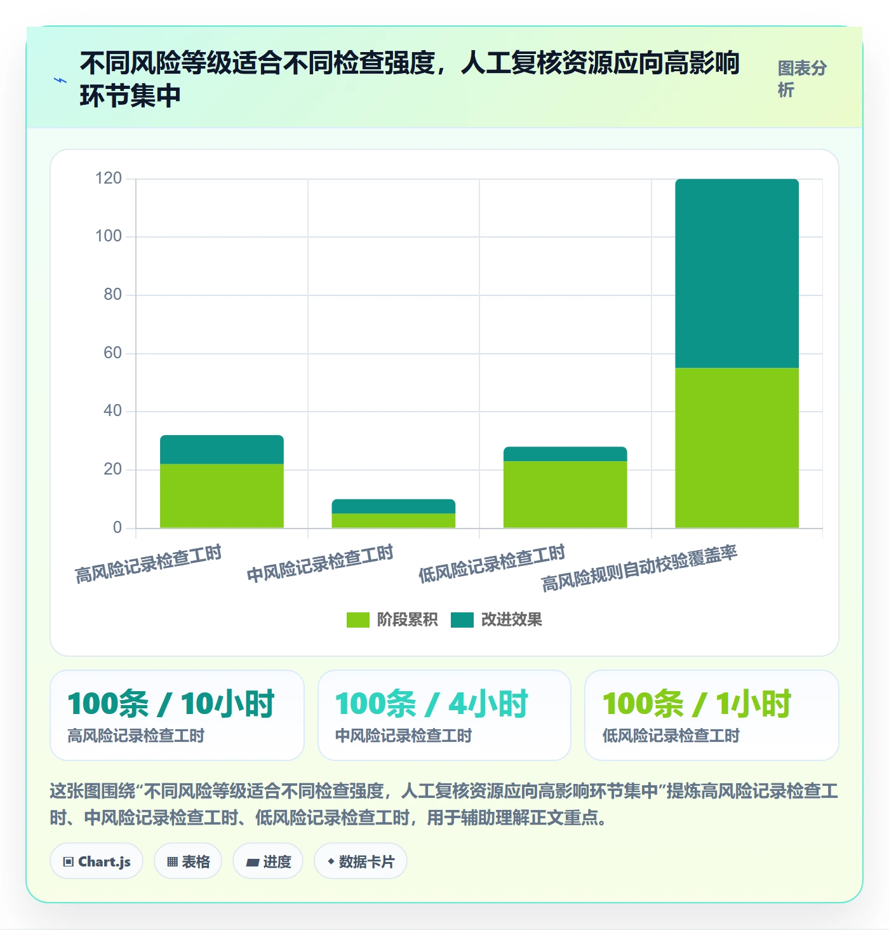Click the 进度 chip bar icon
The width and height of the screenshot is (889, 930).
point(253,863)
